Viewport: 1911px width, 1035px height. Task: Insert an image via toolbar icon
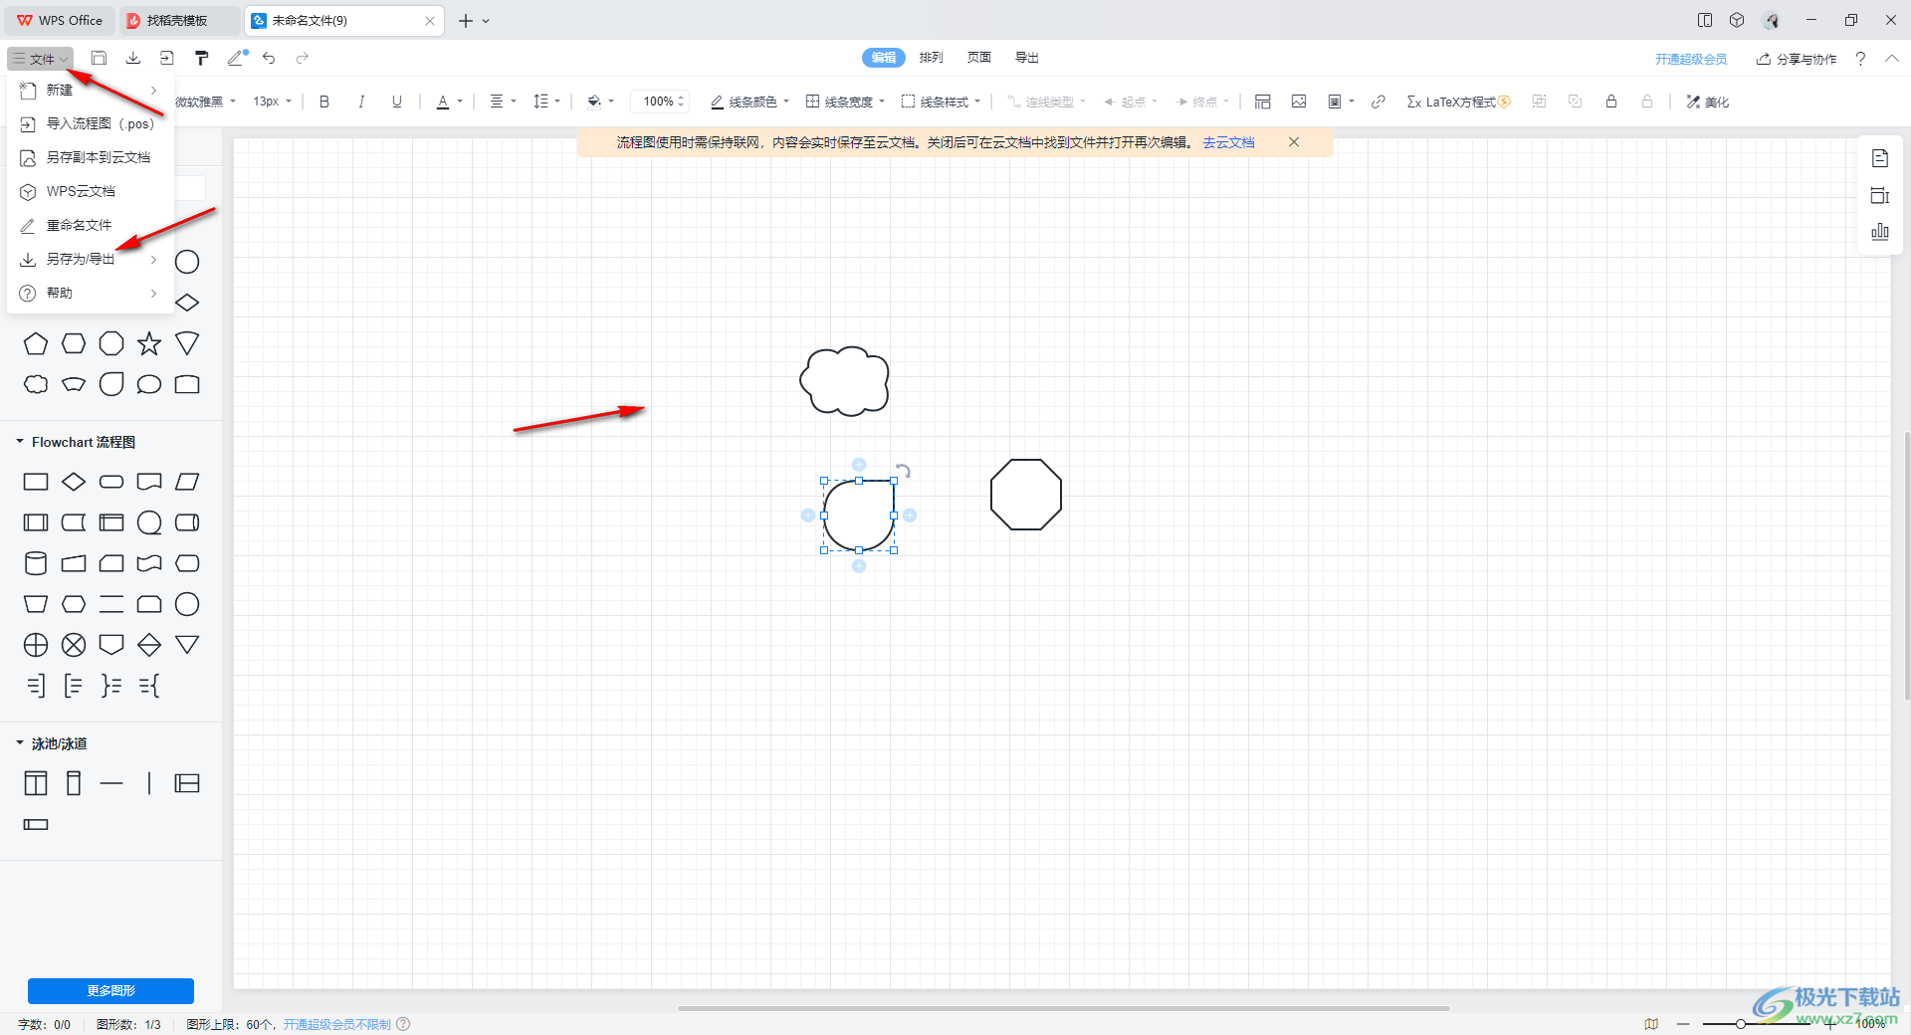[1299, 102]
